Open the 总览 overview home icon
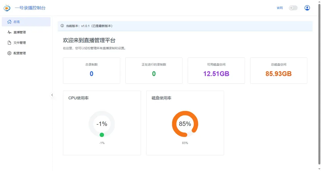The image size is (321, 171). pos(9,21)
